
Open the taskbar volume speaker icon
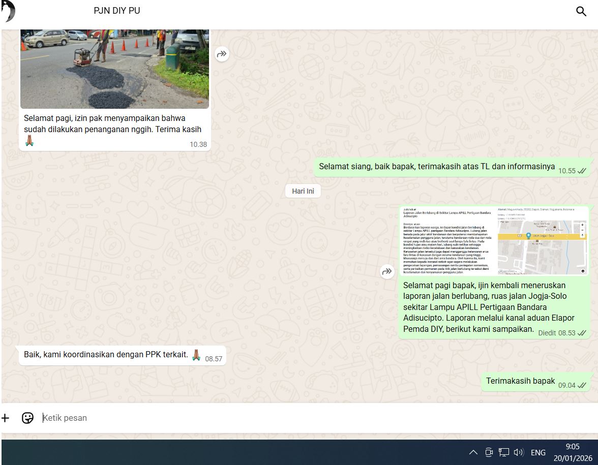(519, 452)
